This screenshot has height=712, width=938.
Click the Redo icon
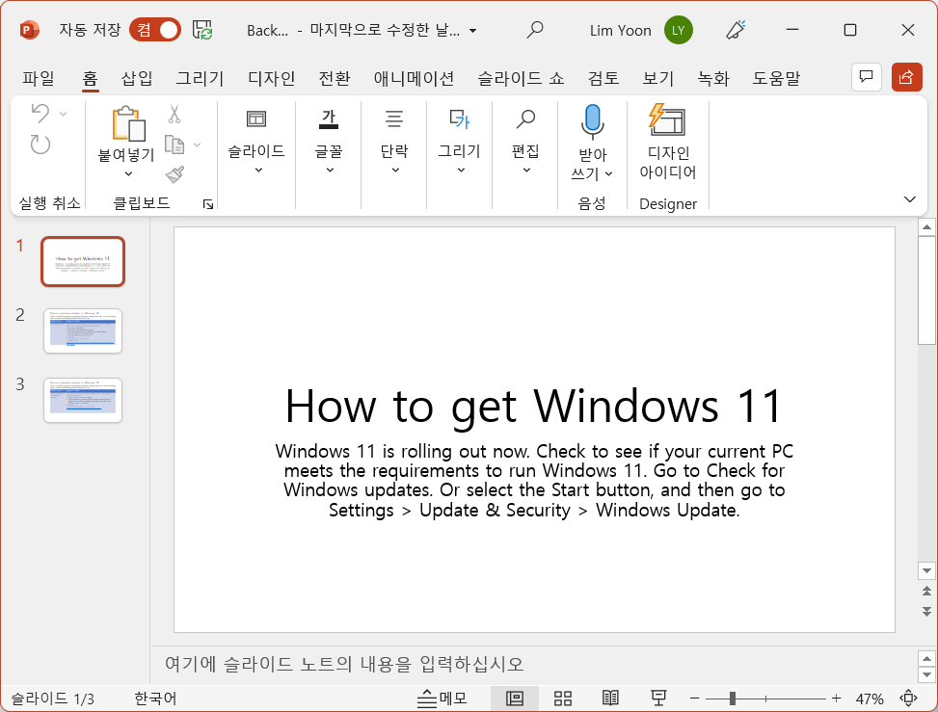click(40, 145)
